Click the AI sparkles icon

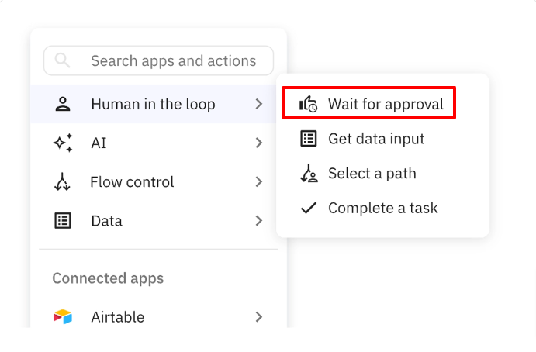pos(63,143)
